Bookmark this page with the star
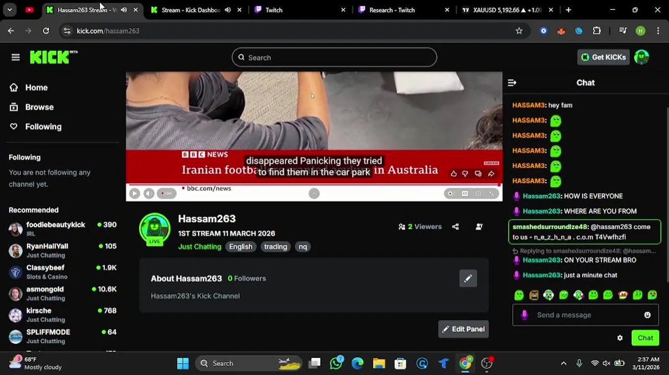Image resolution: width=669 pixels, height=375 pixels. [519, 31]
